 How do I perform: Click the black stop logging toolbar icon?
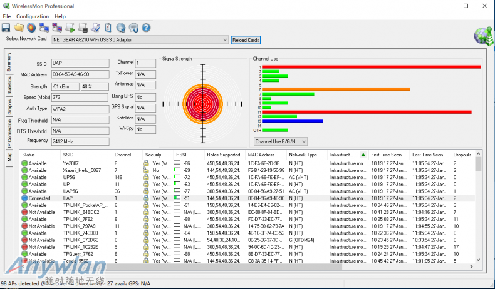[83, 28]
